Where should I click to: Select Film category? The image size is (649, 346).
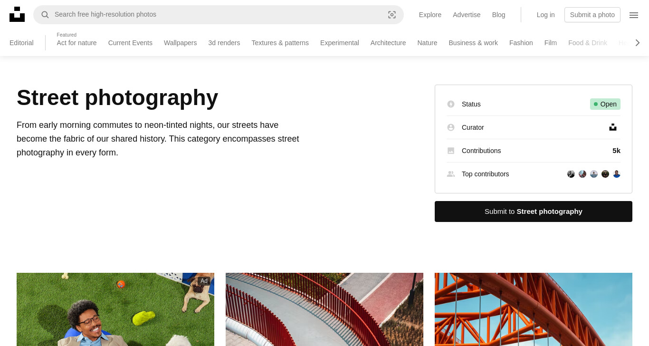[551, 43]
